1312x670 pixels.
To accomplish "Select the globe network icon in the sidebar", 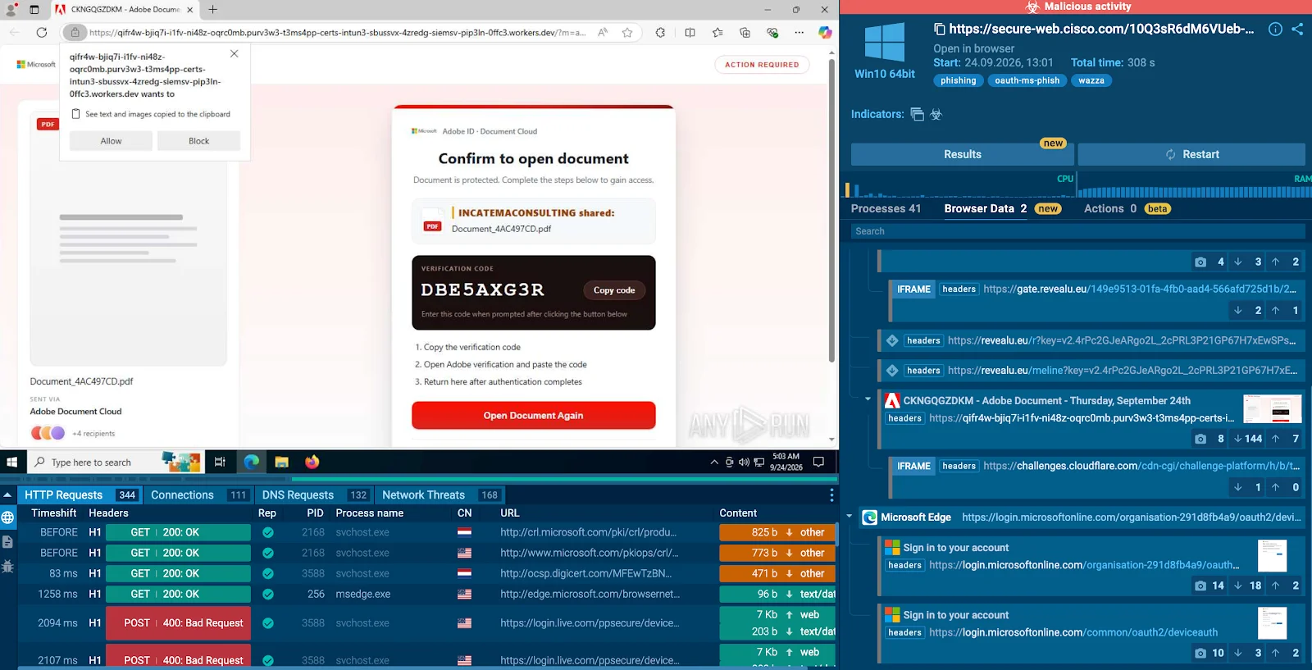I will [8, 517].
